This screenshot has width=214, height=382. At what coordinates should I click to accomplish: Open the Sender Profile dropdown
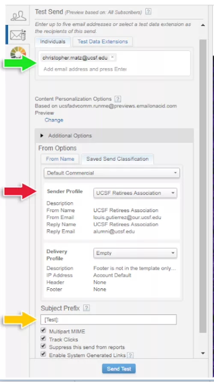click(135, 193)
